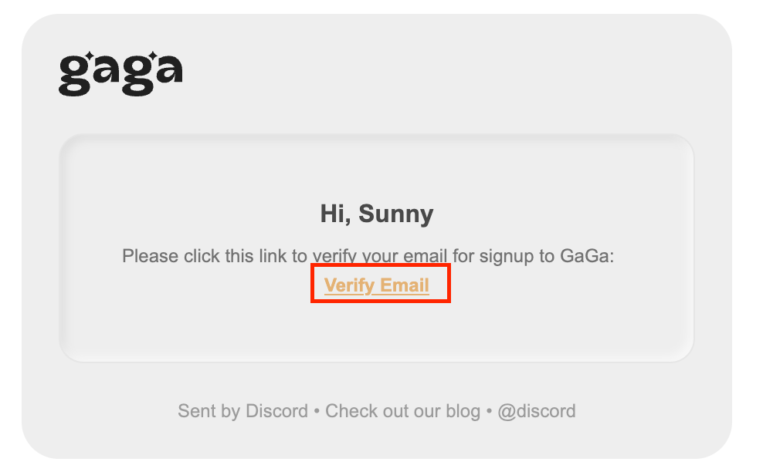Image resolution: width=763 pixels, height=472 pixels.
Task: Visit the @discord handle in the footer
Action: tap(536, 411)
